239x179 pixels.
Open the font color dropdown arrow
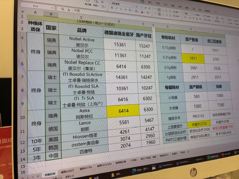145,12
